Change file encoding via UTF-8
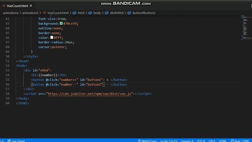This screenshot has width=252, height=142. click(x=201, y=141)
